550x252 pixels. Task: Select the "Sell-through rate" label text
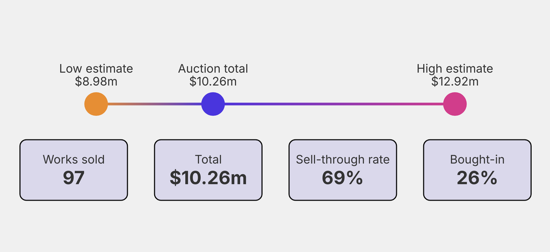343,160
